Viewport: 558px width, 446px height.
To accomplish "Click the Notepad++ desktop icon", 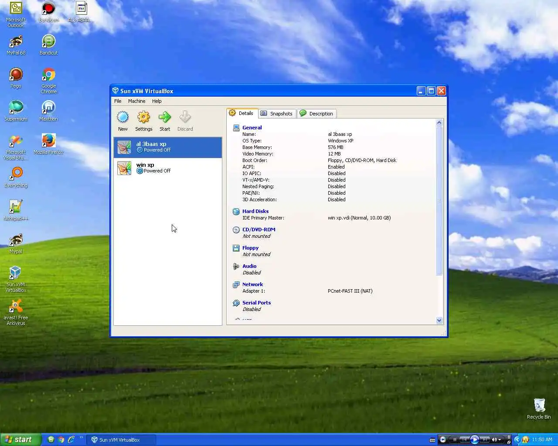I will (16, 211).
